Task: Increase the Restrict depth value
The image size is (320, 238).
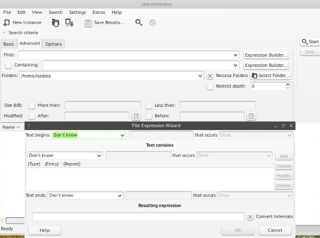Action: pyautogui.click(x=288, y=84)
